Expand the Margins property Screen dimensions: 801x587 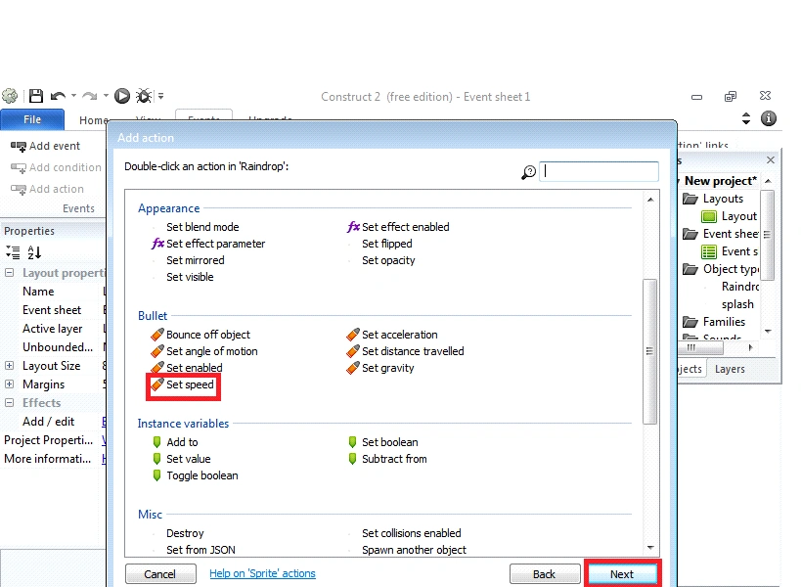pyautogui.click(x=9, y=384)
